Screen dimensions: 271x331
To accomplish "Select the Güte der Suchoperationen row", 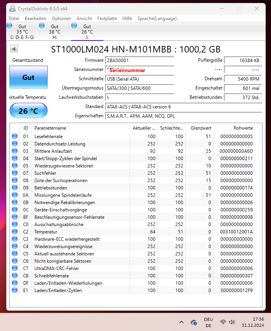I will (x=132, y=180).
